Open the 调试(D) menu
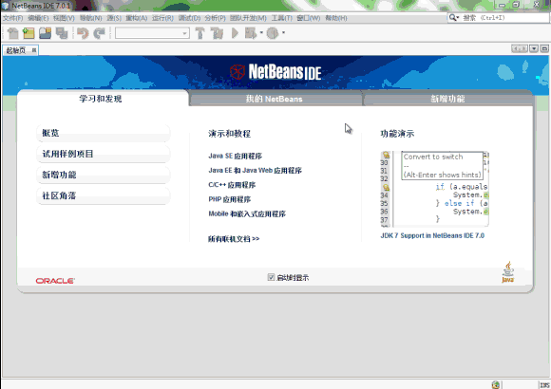551x389 pixels. pyautogui.click(x=189, y=18)
